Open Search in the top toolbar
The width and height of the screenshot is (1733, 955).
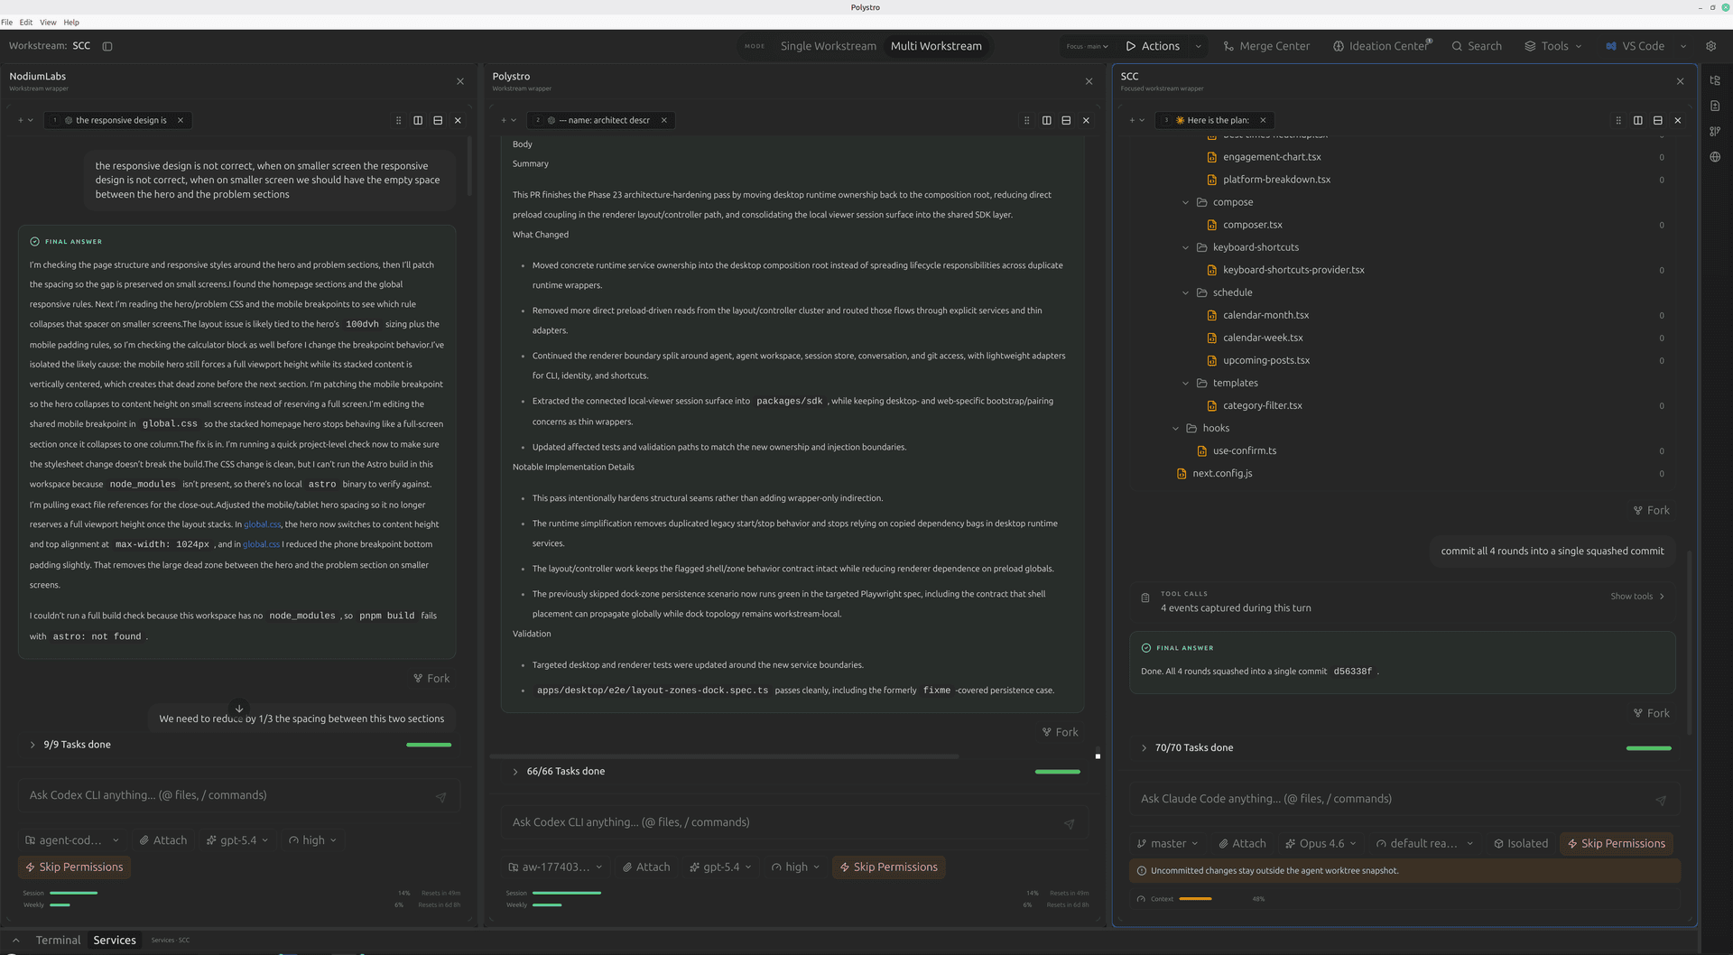(1477, 46)
